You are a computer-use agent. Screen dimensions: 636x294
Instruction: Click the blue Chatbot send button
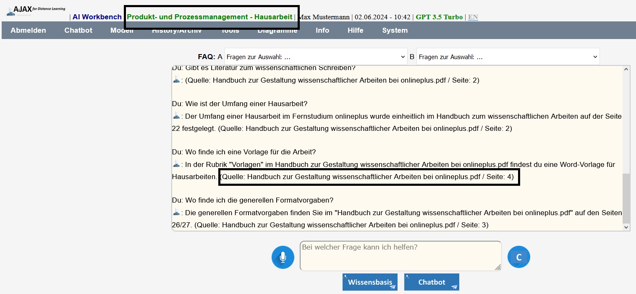(x=432, y=282)
